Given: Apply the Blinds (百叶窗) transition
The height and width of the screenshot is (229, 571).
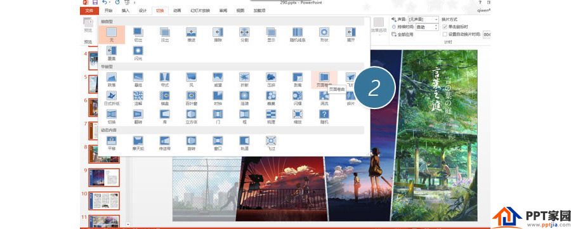Looking at the screenshot, I should [x=191, y=98].
